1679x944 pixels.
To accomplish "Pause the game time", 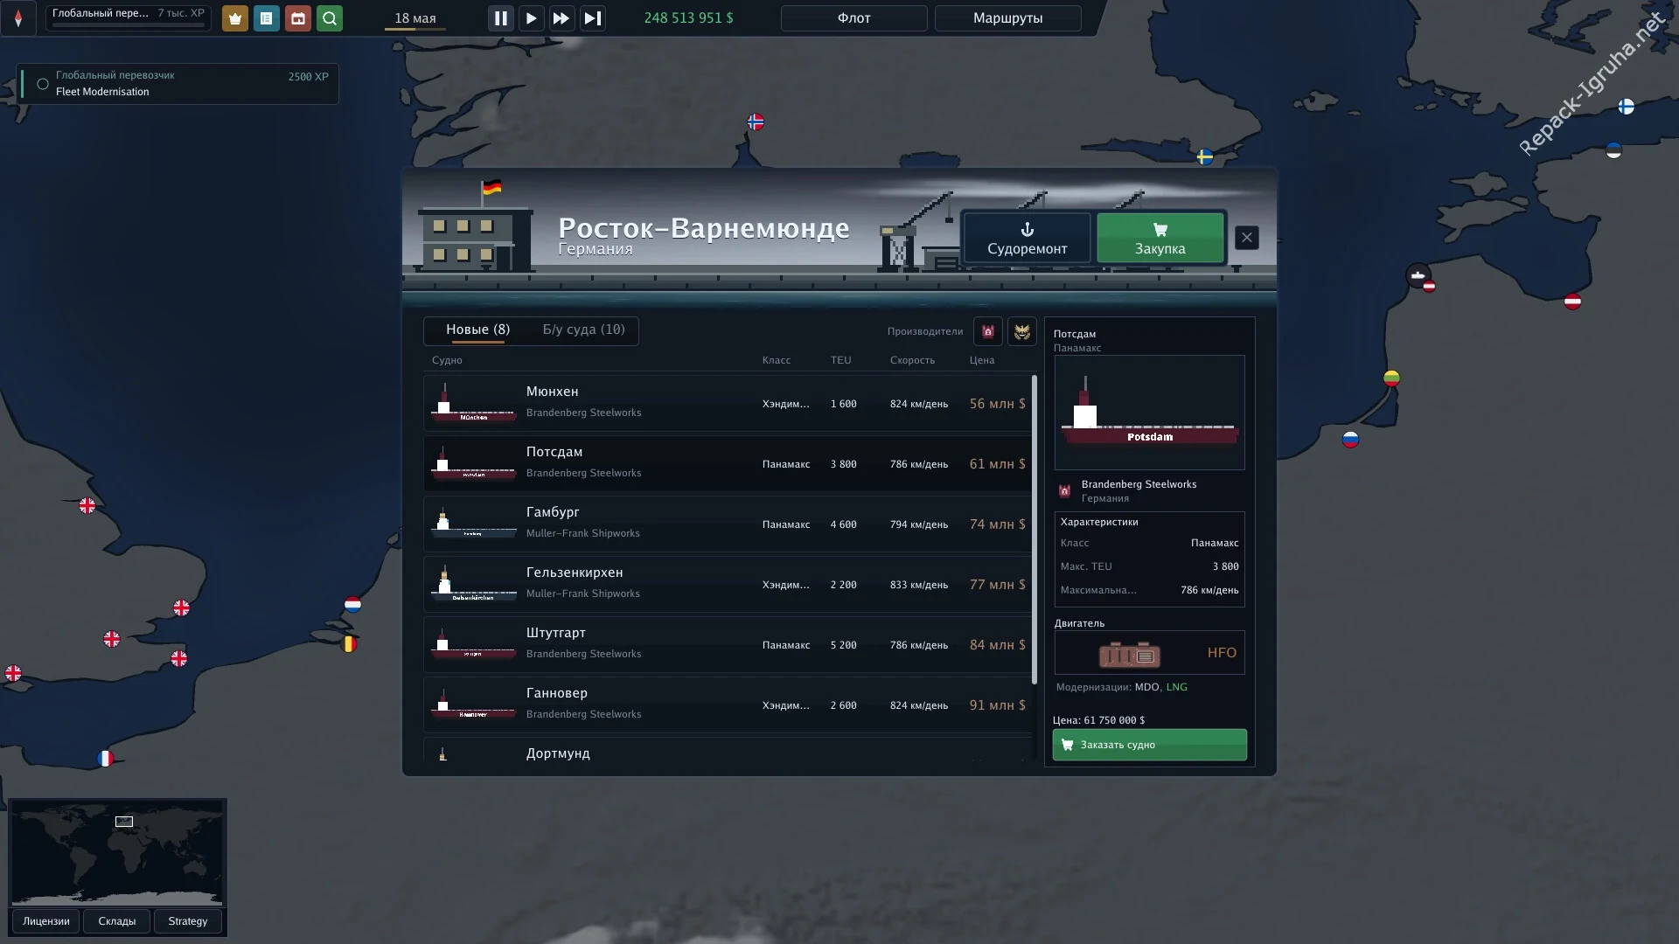I will click(500, 18).
